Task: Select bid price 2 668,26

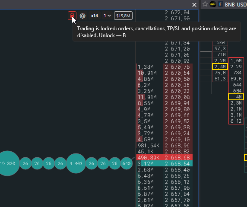Action: [177, 176]
